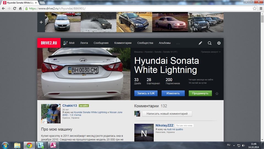Click the network tray icon
The height and width of the screenshot is (149, 264).
tap(239, 145)
